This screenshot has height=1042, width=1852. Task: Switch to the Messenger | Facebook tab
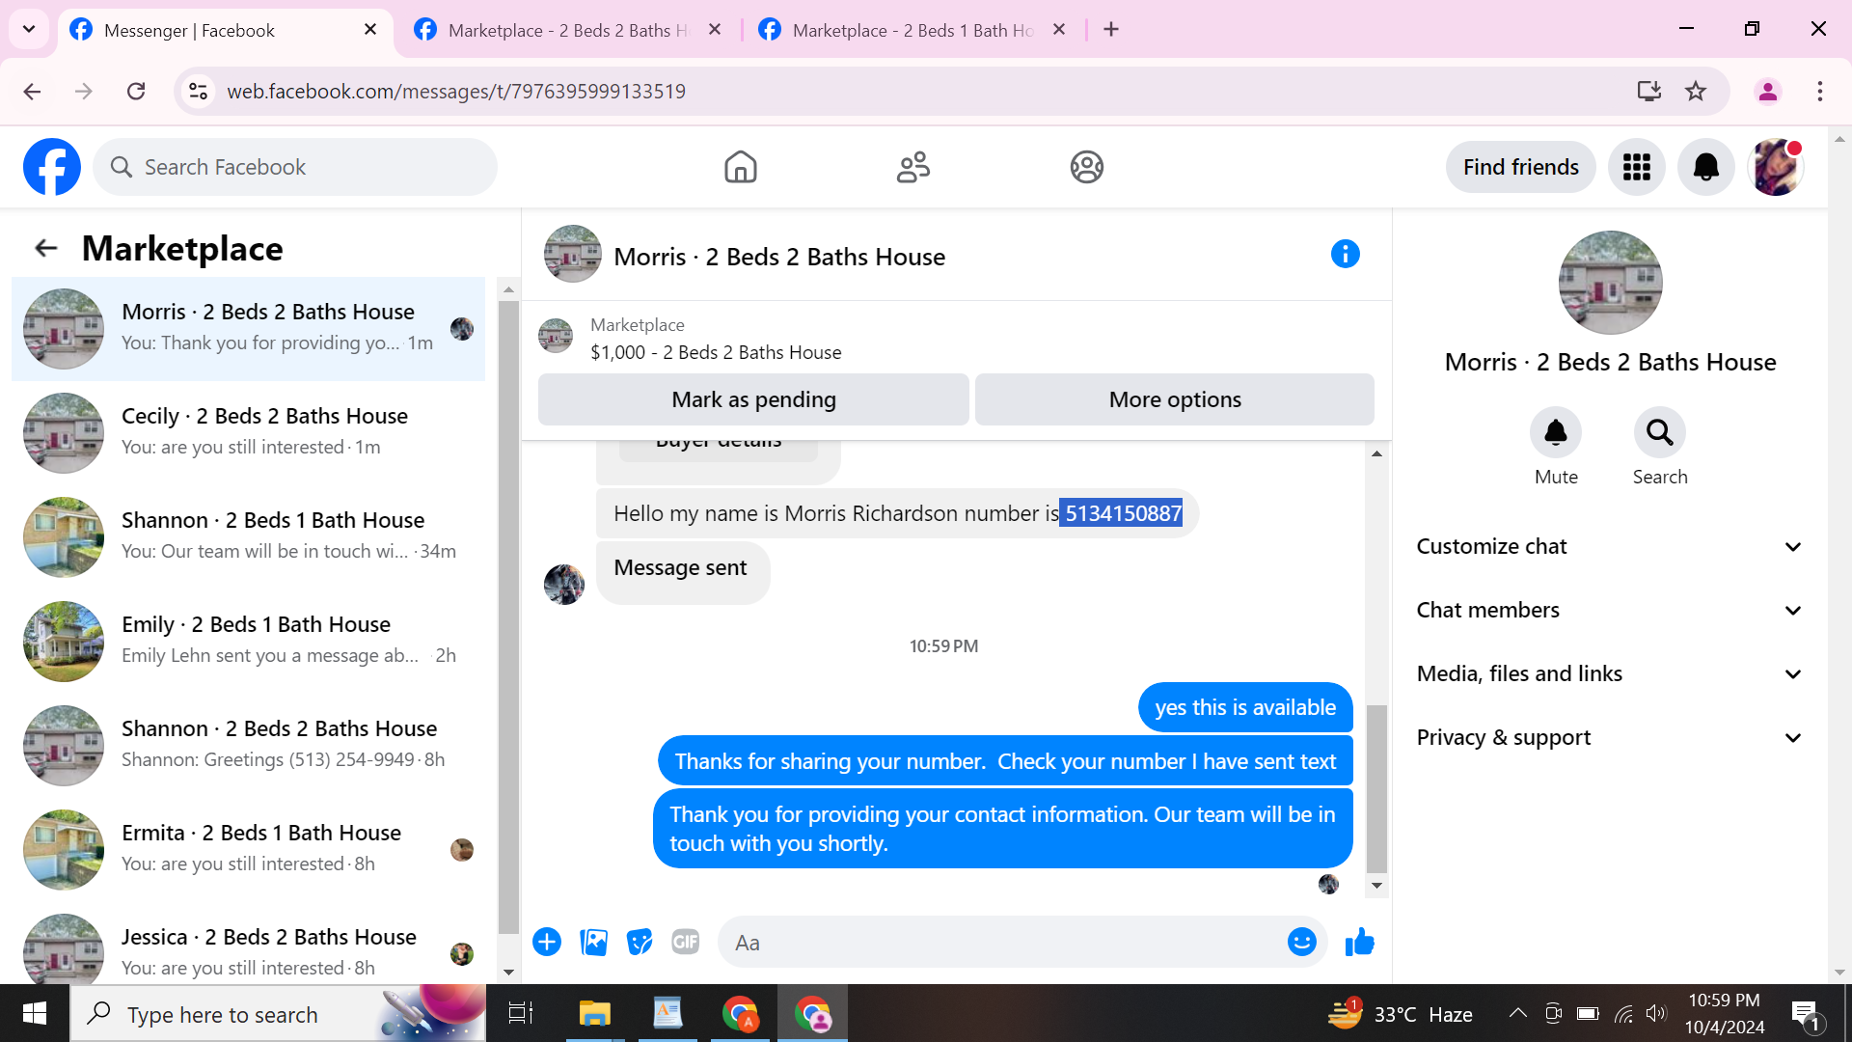[x=226, y=30]
